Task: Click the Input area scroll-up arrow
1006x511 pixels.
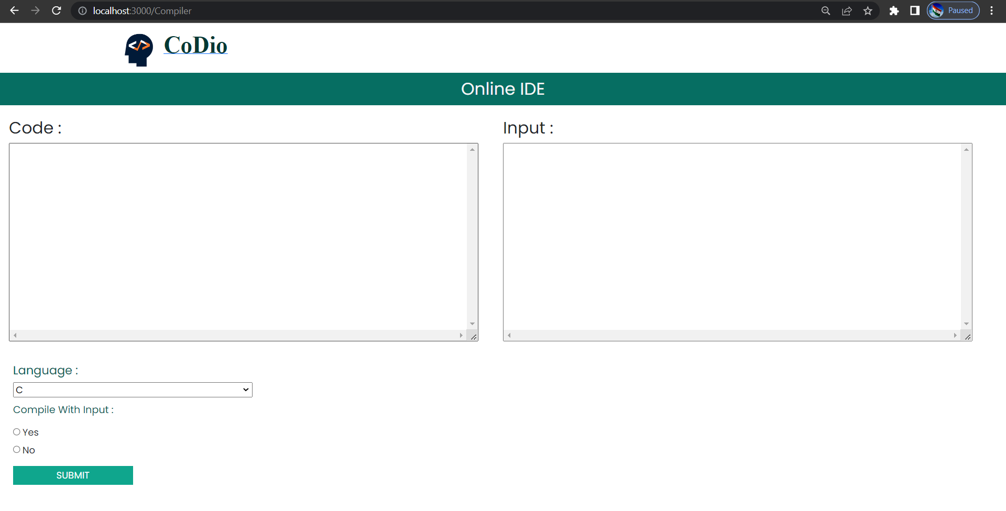Action: [966, 150]
